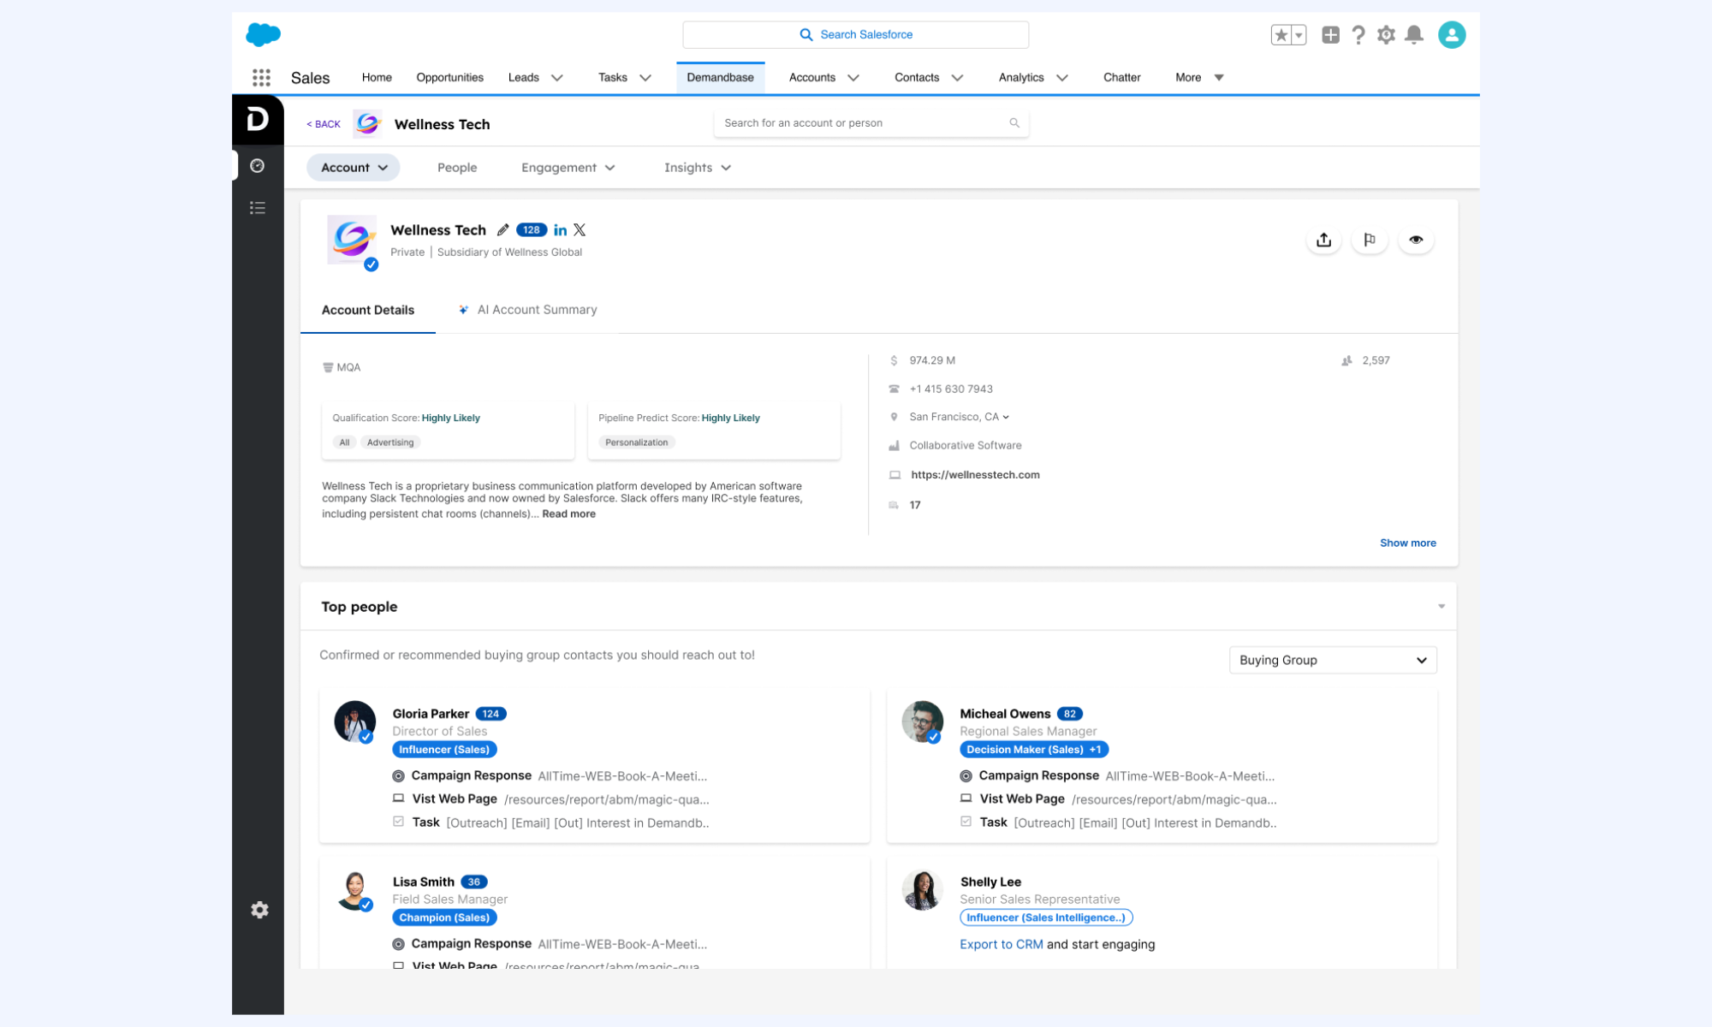Image resolution: width=1712 pixels, height=1027 pixels.
Task: Go to the Home tab
Action: [x=377, y=78]
